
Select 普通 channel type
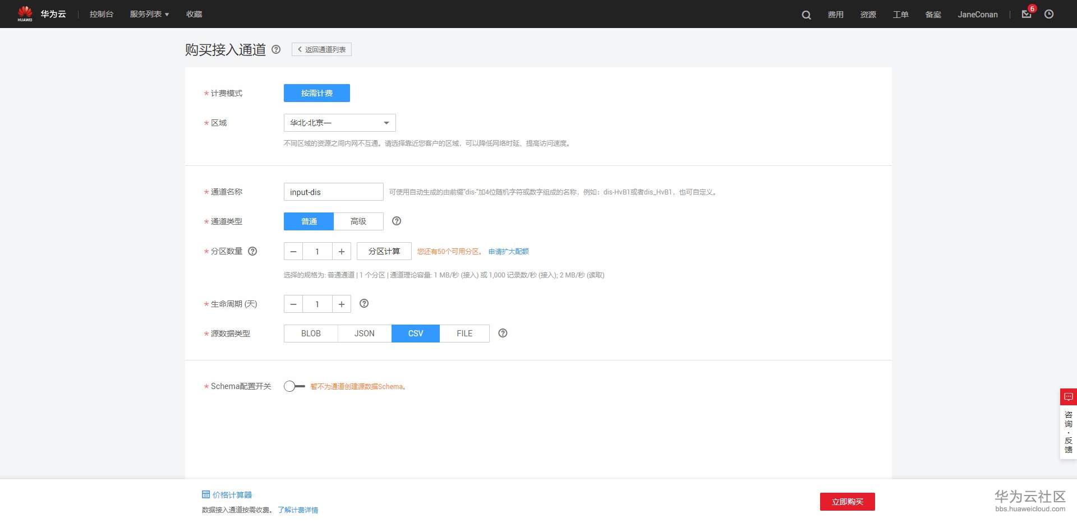point(309,221)
